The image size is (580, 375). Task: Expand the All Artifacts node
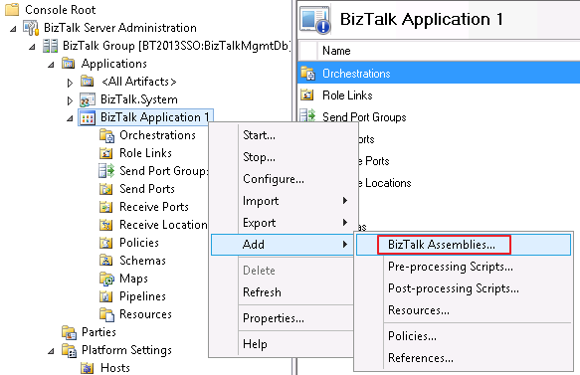pos(70,83)
